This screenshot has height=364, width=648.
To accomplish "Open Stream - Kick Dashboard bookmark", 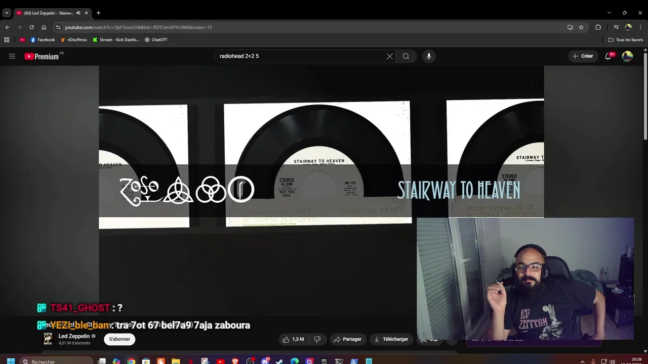I will tap(115, 39).
